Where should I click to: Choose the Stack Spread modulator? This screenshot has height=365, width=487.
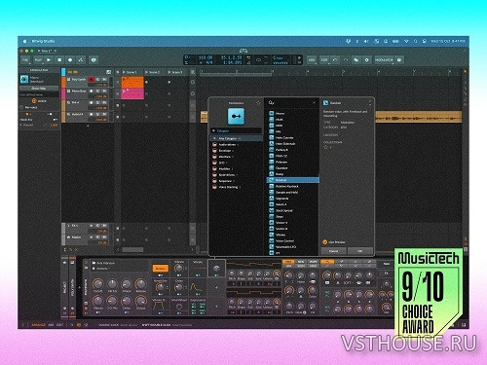(x=292, y=210)
